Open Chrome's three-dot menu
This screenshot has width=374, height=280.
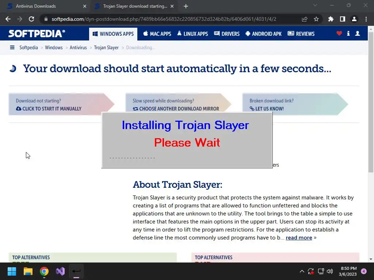click(x=366, y=19)
